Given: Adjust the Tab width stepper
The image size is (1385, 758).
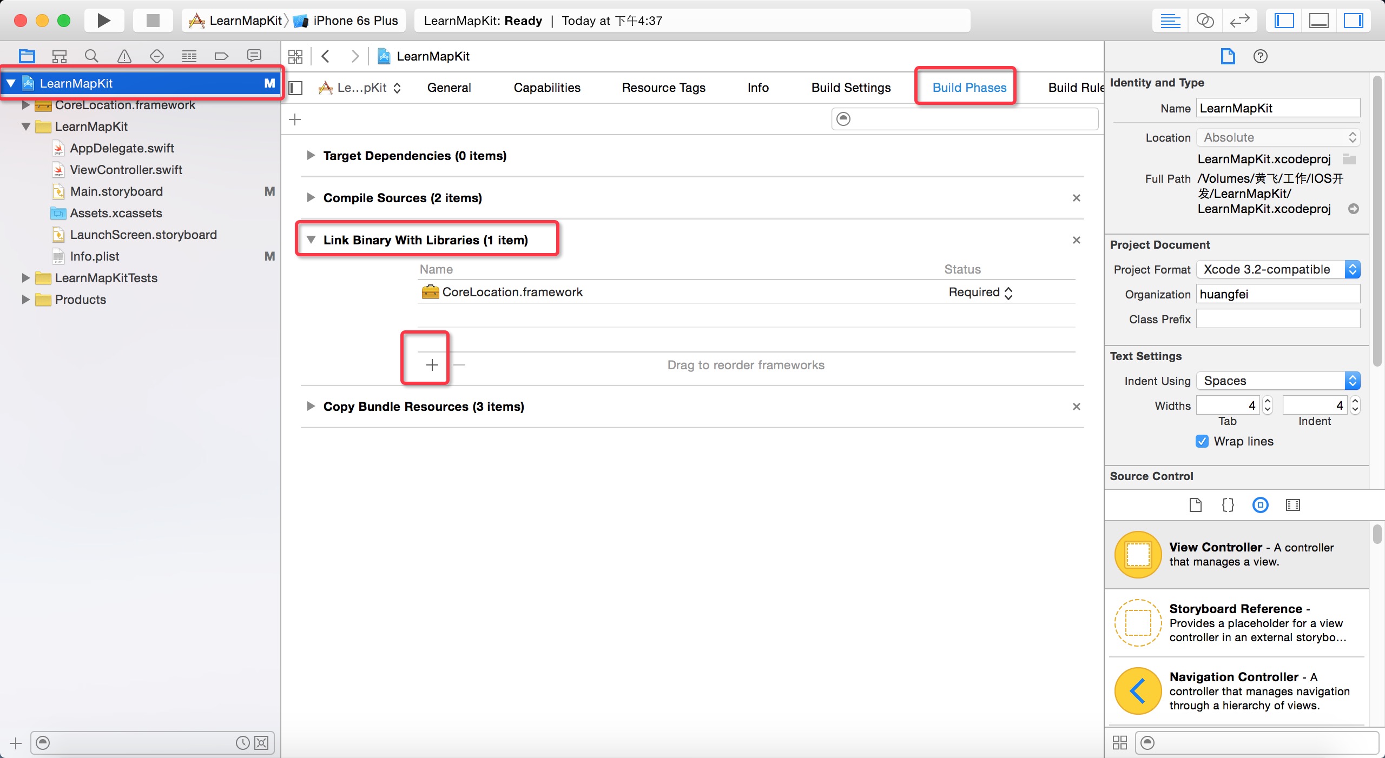Looking at the screenshot, I should [x=1268, y=405].
